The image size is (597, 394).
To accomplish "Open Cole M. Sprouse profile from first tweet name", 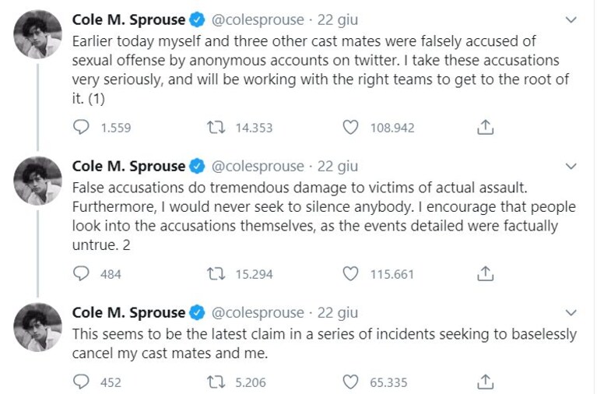I will pyautogui.click(x=128, y=19).
